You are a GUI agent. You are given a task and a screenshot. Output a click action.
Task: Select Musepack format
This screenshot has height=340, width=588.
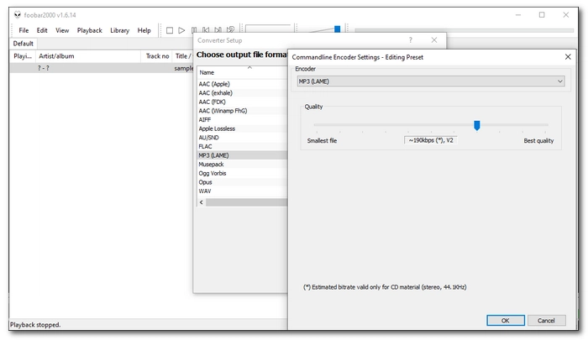point(242,165)
